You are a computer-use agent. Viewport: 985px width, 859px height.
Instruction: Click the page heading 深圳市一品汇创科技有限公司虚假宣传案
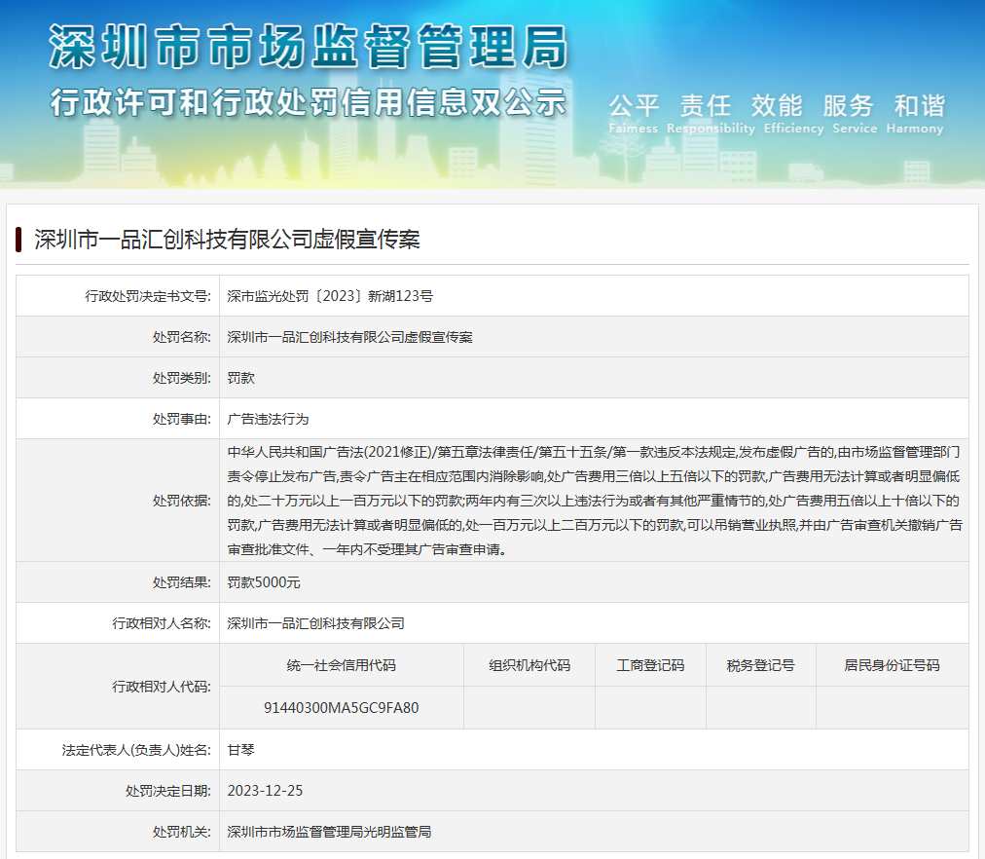point(227,240)
